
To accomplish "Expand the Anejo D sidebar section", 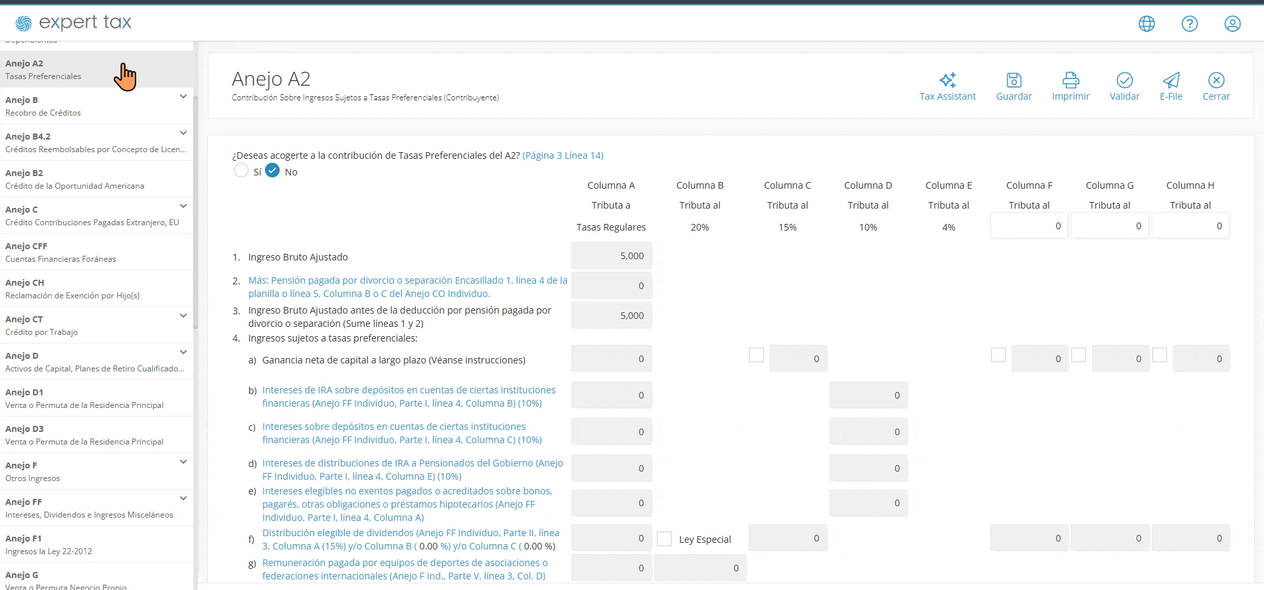I will [183, 352].
